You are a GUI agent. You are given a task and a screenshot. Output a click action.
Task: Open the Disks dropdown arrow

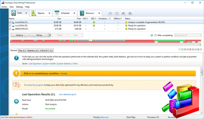26,13
